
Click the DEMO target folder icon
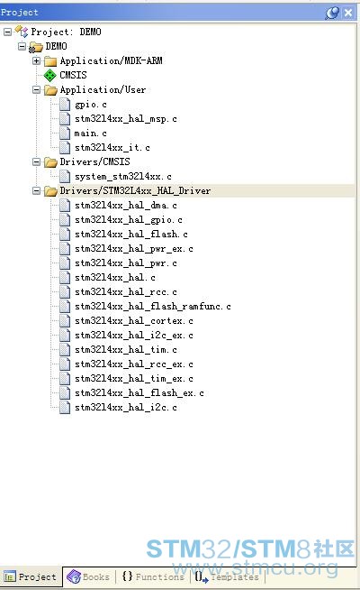pyautogui.click(x=36, y=47)
